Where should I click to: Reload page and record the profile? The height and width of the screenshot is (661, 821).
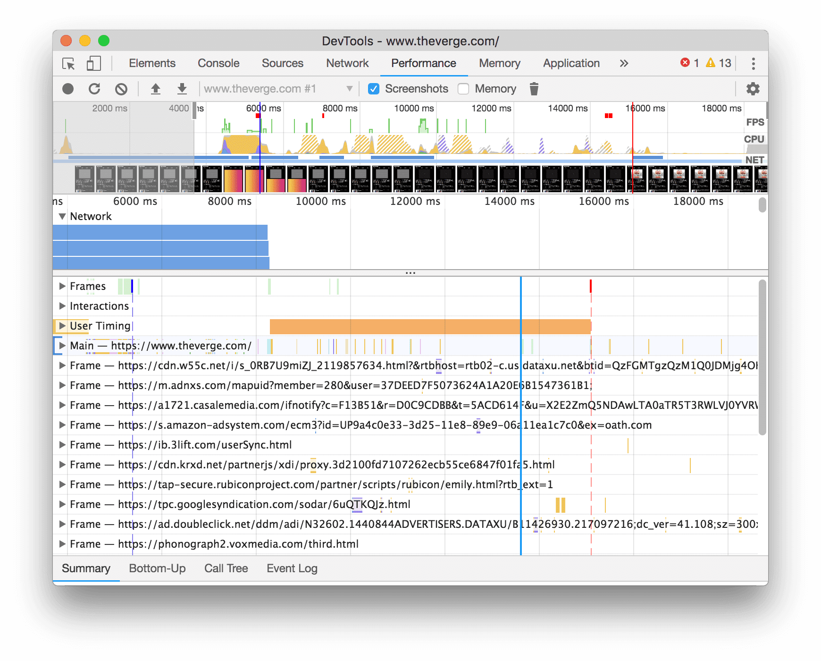[x=95, y=89]
